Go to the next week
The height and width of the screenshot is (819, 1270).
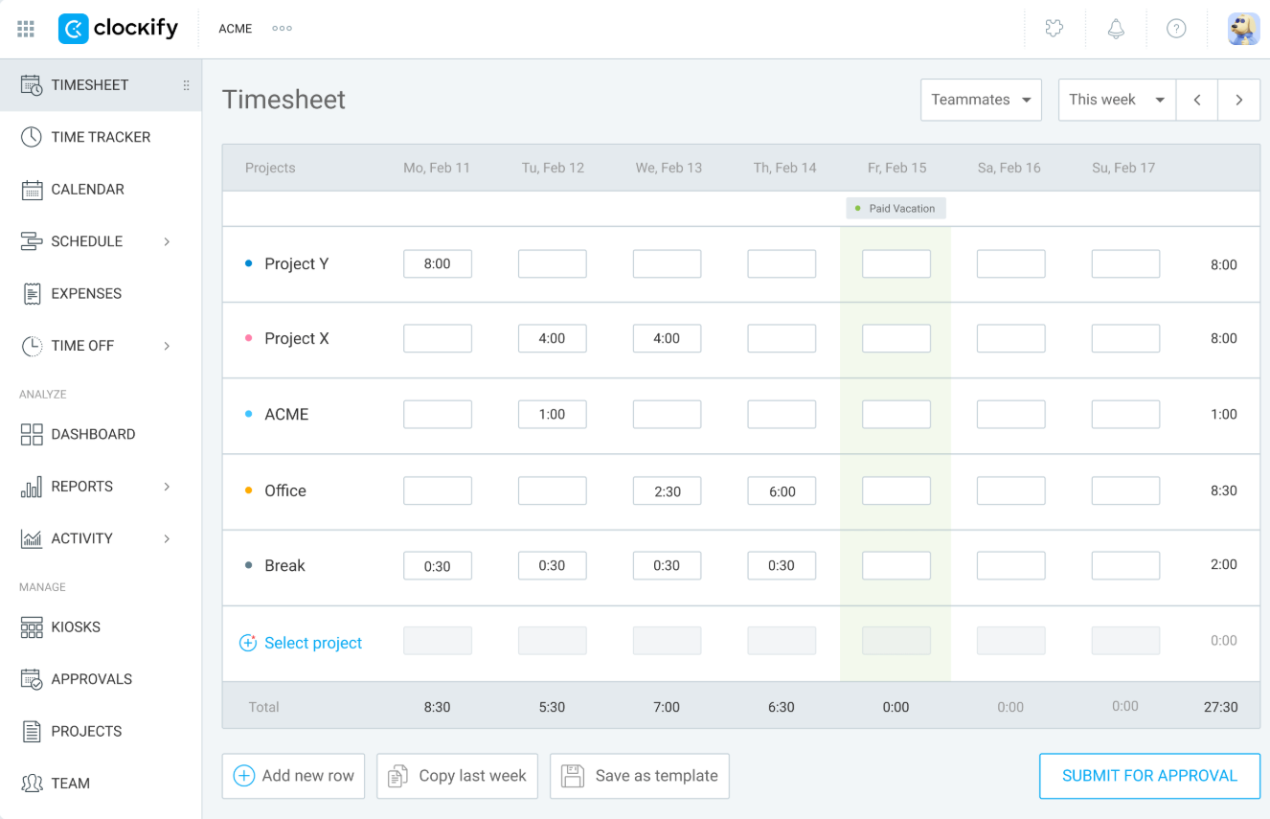[1239, 100]
